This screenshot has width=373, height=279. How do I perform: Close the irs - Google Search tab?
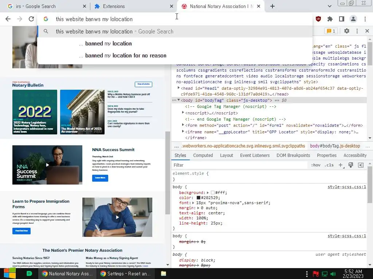pyautogui.click(x=85, y=7)
